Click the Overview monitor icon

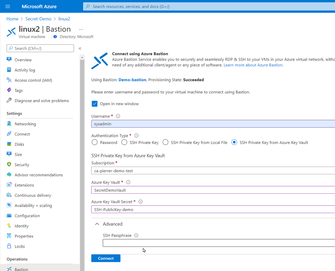(9, 60)
